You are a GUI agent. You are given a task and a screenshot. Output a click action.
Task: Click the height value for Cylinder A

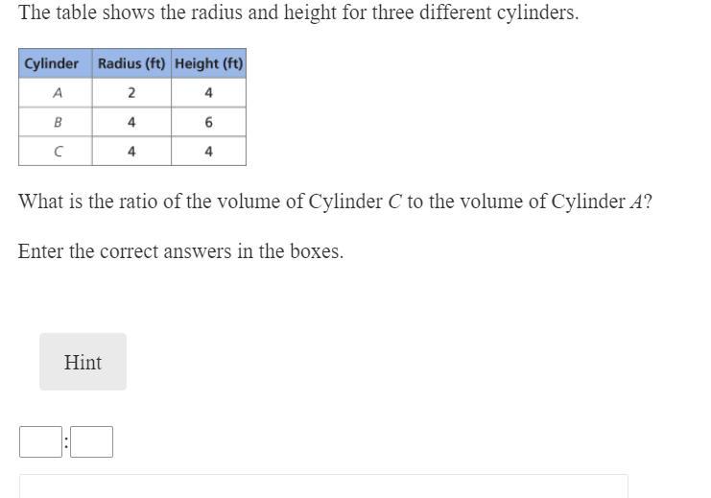point(208,93)
